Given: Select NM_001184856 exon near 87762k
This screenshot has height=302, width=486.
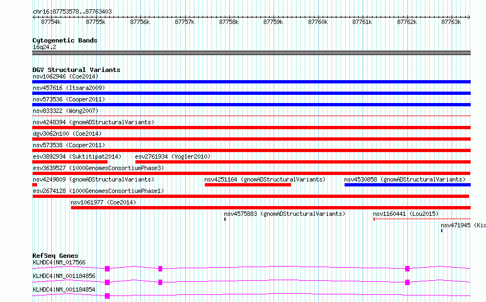Looking at the screenshot, I should pyautogui.click(x=407, y=282).
